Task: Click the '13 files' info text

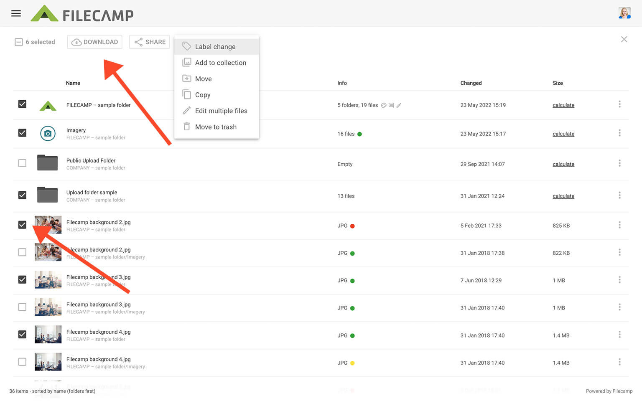Action: click(x=346, y=196)
